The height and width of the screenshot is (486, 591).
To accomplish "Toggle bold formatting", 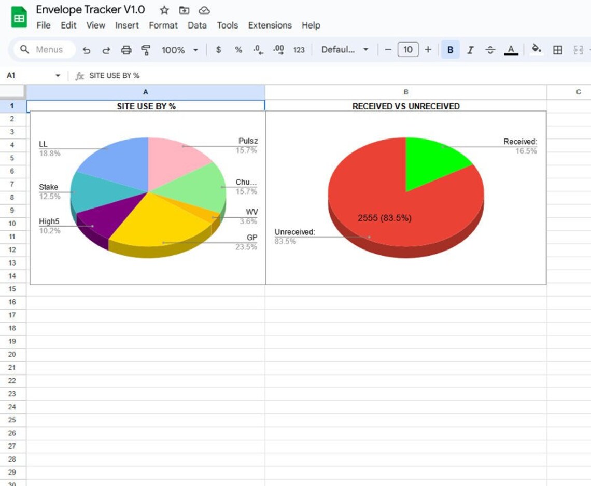I will 451,50.
